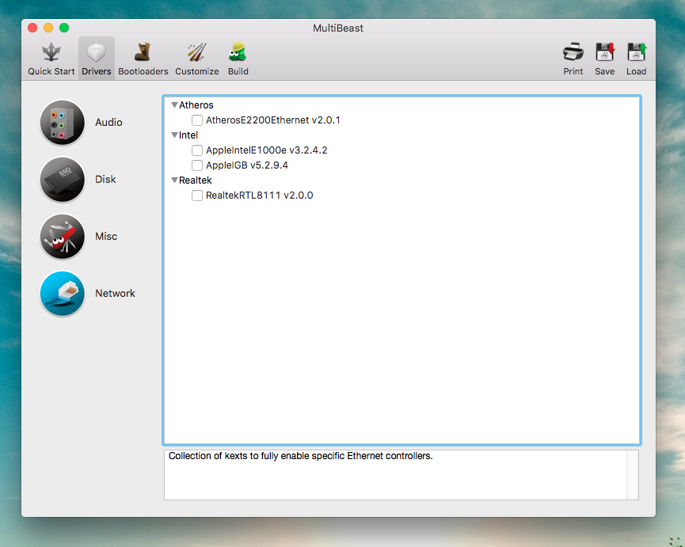This screenshot has width=685, height=547.
Task: Minimize the MultiBeast window with yellow button
Action: pos(48,28)
